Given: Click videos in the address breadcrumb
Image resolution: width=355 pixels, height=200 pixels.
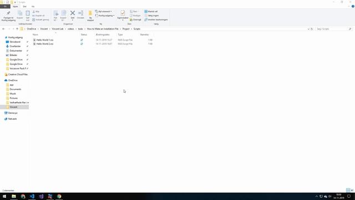Looking at the screenshot, I should pyautogui.click(x=70, y=29).
